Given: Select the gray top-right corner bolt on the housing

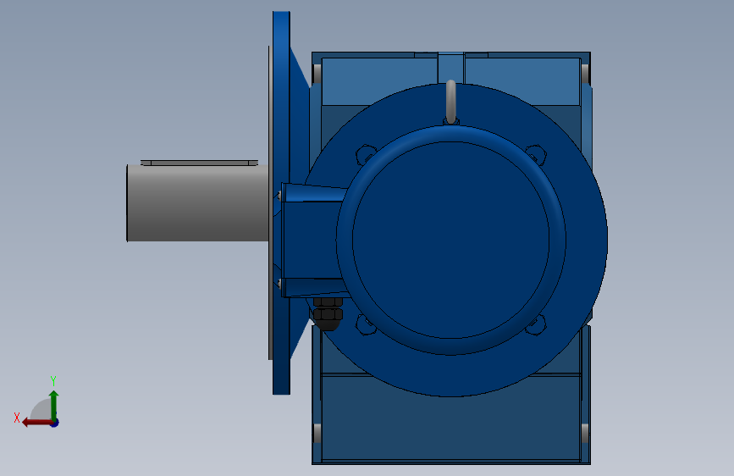Looking at the screenshot, I should 585,73.
